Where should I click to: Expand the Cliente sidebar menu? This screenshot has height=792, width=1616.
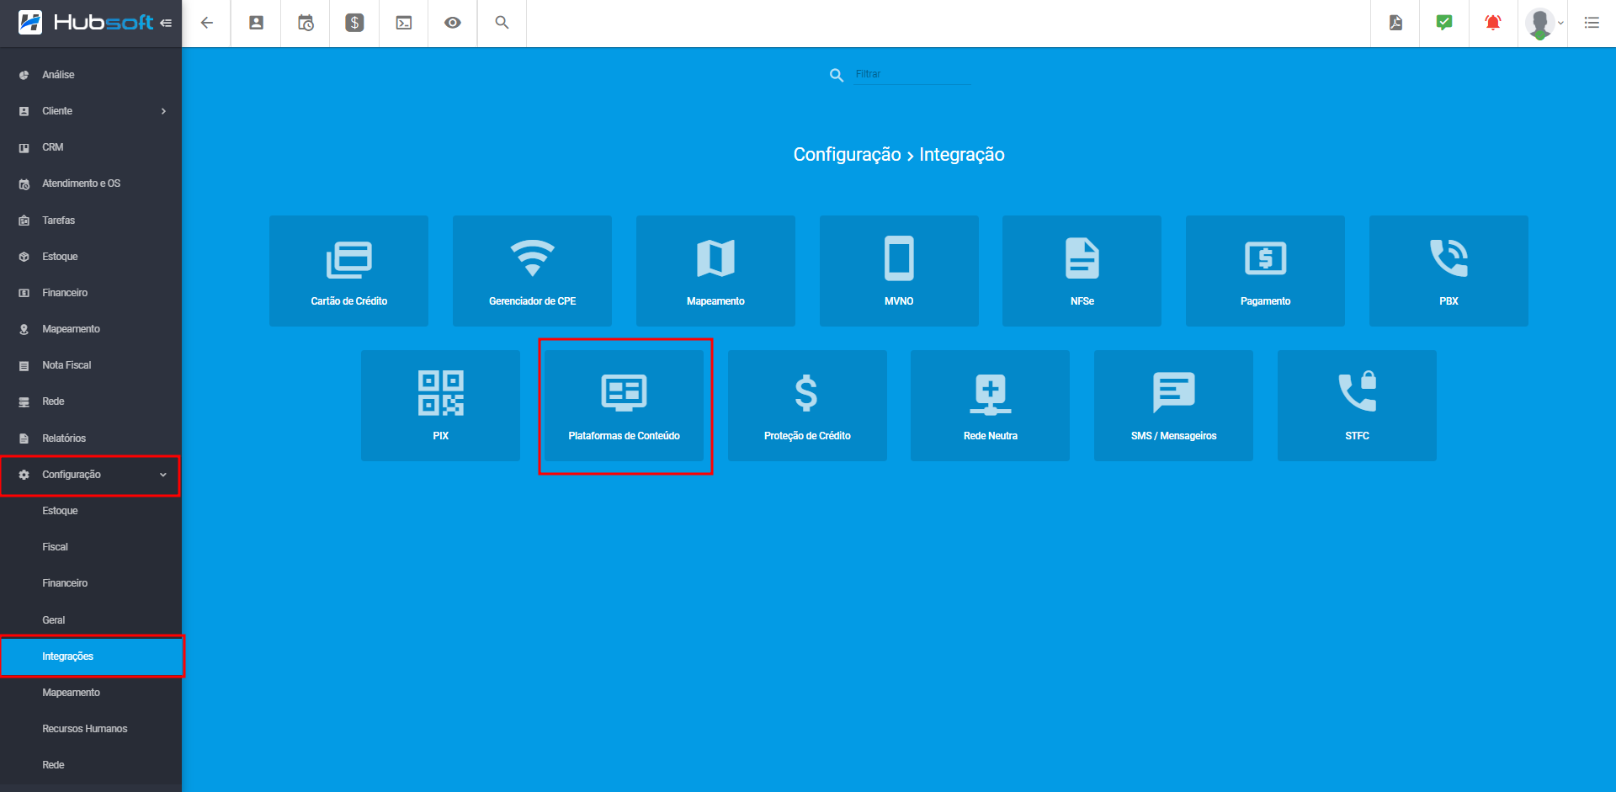tap(91, 111)
